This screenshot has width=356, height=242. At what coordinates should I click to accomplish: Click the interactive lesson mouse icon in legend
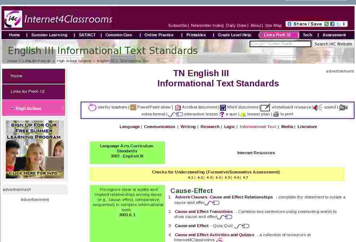tap(175, 114)
